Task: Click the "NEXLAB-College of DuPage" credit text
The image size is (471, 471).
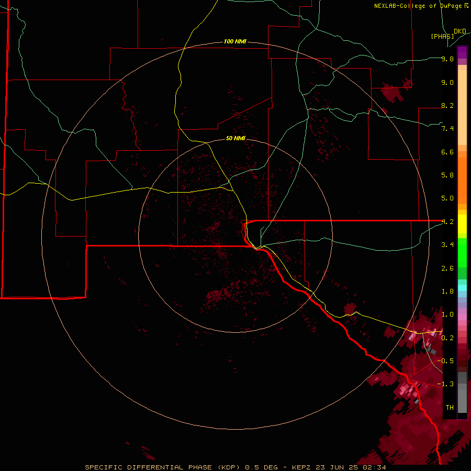Action: tap(418, 6)
